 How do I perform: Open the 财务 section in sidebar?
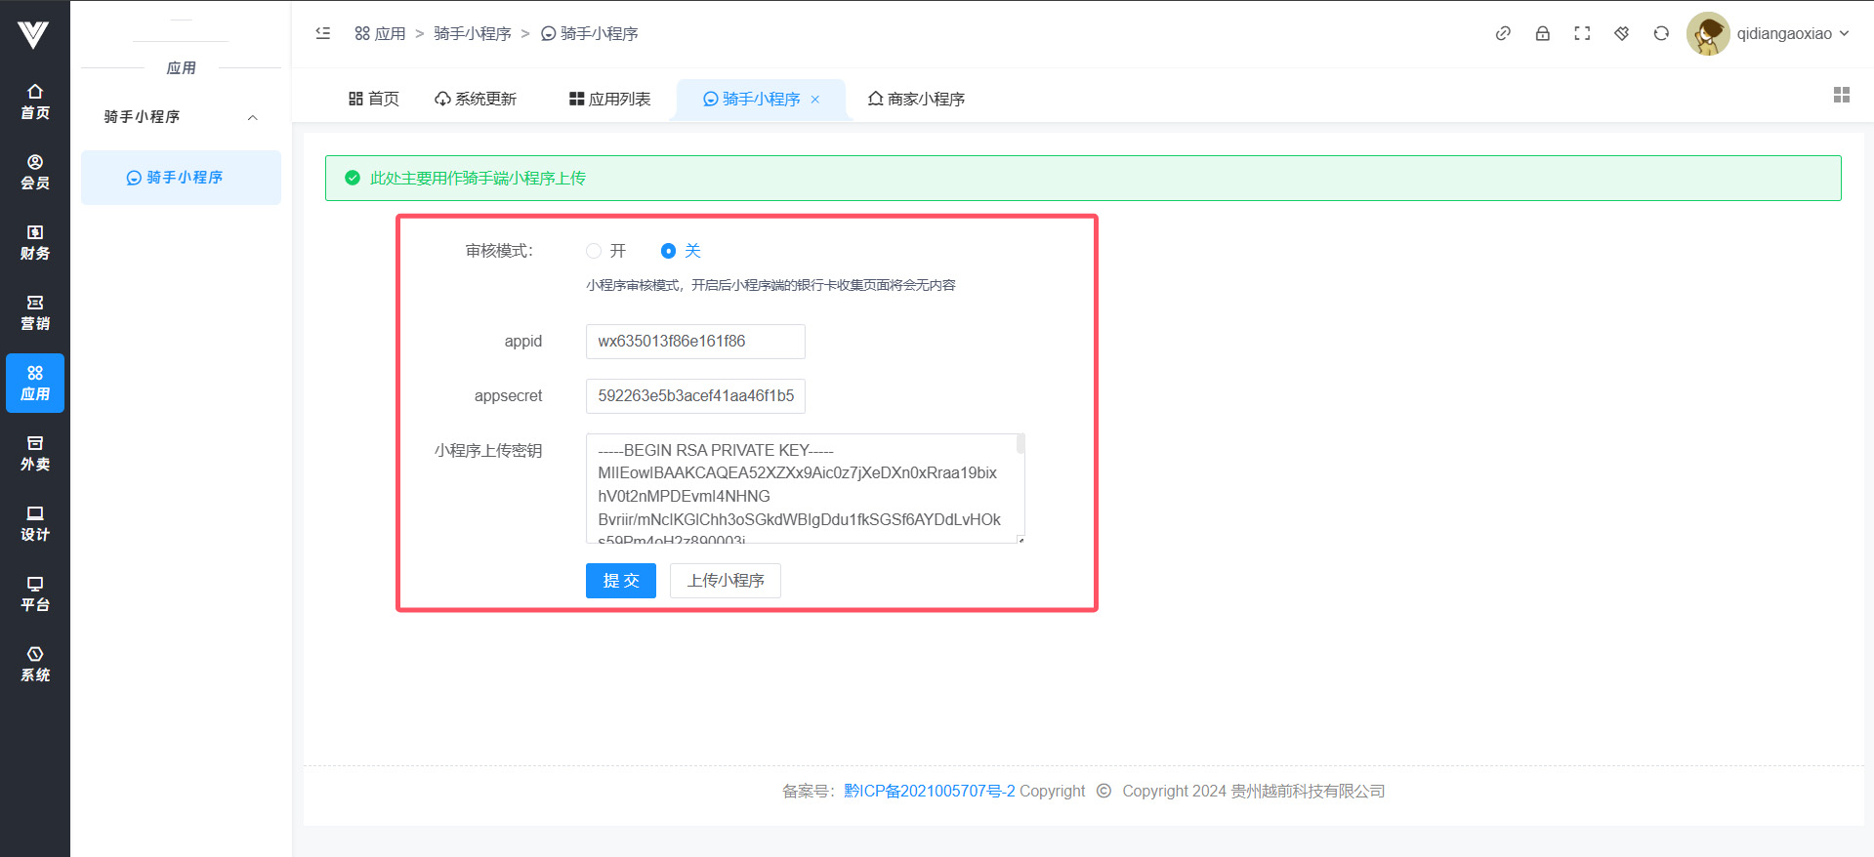coord(35,242)
